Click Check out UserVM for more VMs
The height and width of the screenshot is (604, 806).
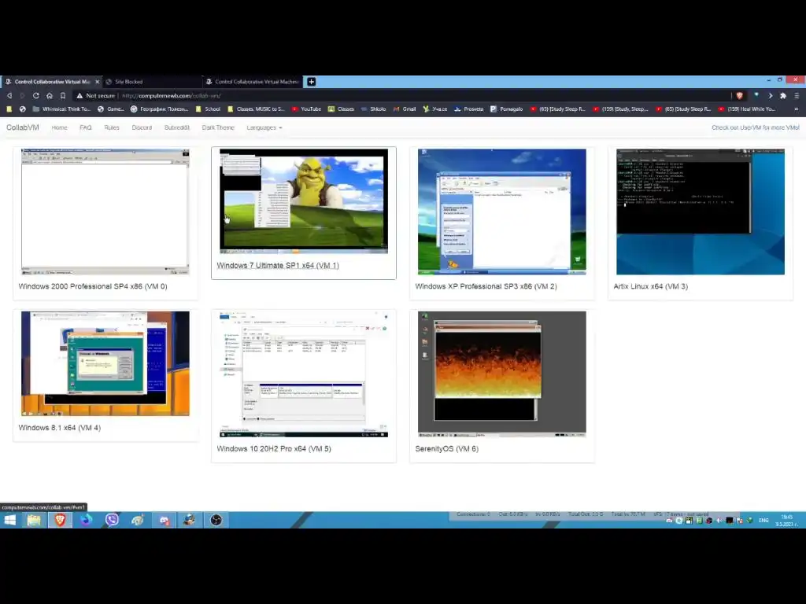pyautogui.click(x=755, y=127)
